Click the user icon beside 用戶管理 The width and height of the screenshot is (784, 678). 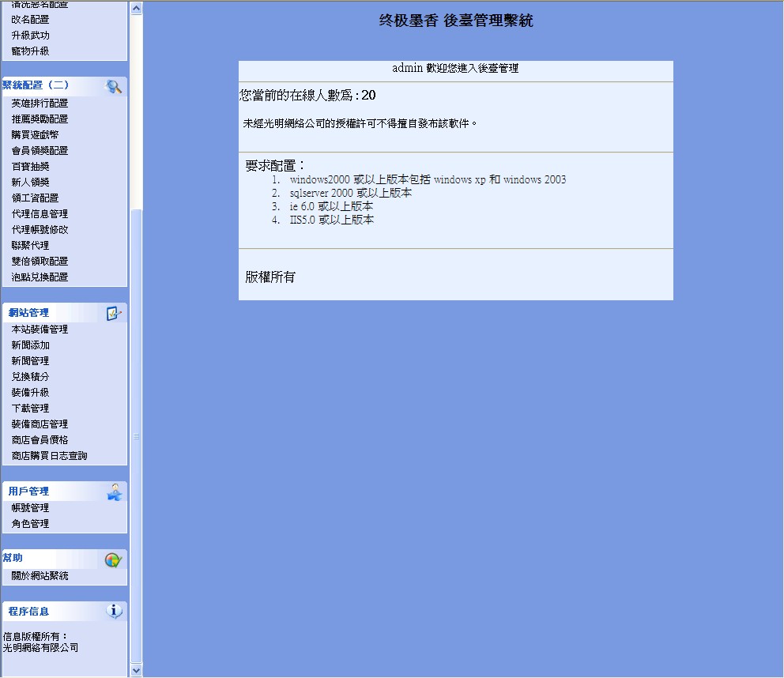click(115, 492)
